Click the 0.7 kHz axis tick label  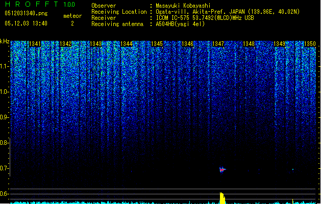(x=4, y=168)
